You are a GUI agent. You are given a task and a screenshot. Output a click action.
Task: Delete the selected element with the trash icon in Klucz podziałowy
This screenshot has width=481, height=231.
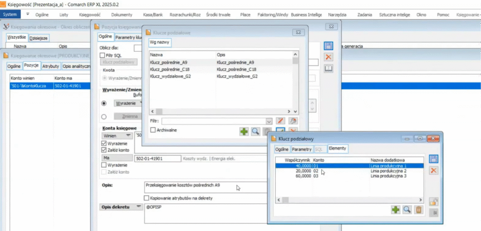(419, 210)
